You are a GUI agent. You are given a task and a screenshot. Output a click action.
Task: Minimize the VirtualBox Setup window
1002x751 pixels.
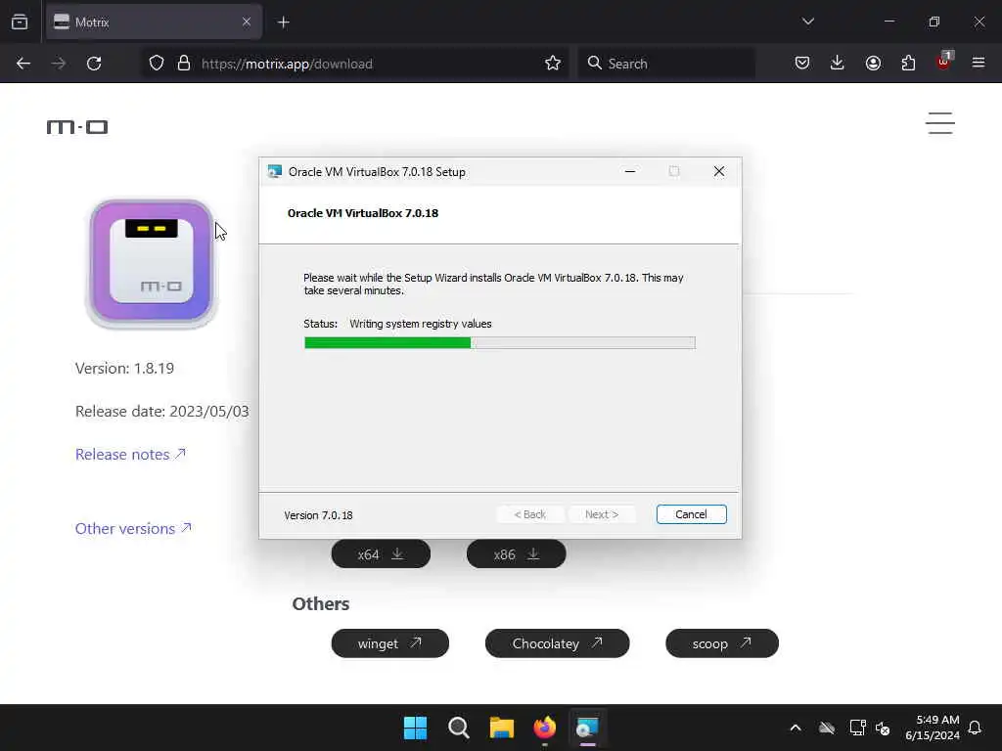pyautogui.click(x=630, y=171)
